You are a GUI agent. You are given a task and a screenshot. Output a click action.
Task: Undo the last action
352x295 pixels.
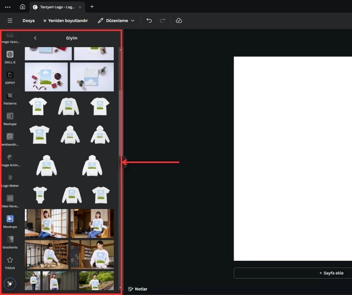click(x=149, y=20)
